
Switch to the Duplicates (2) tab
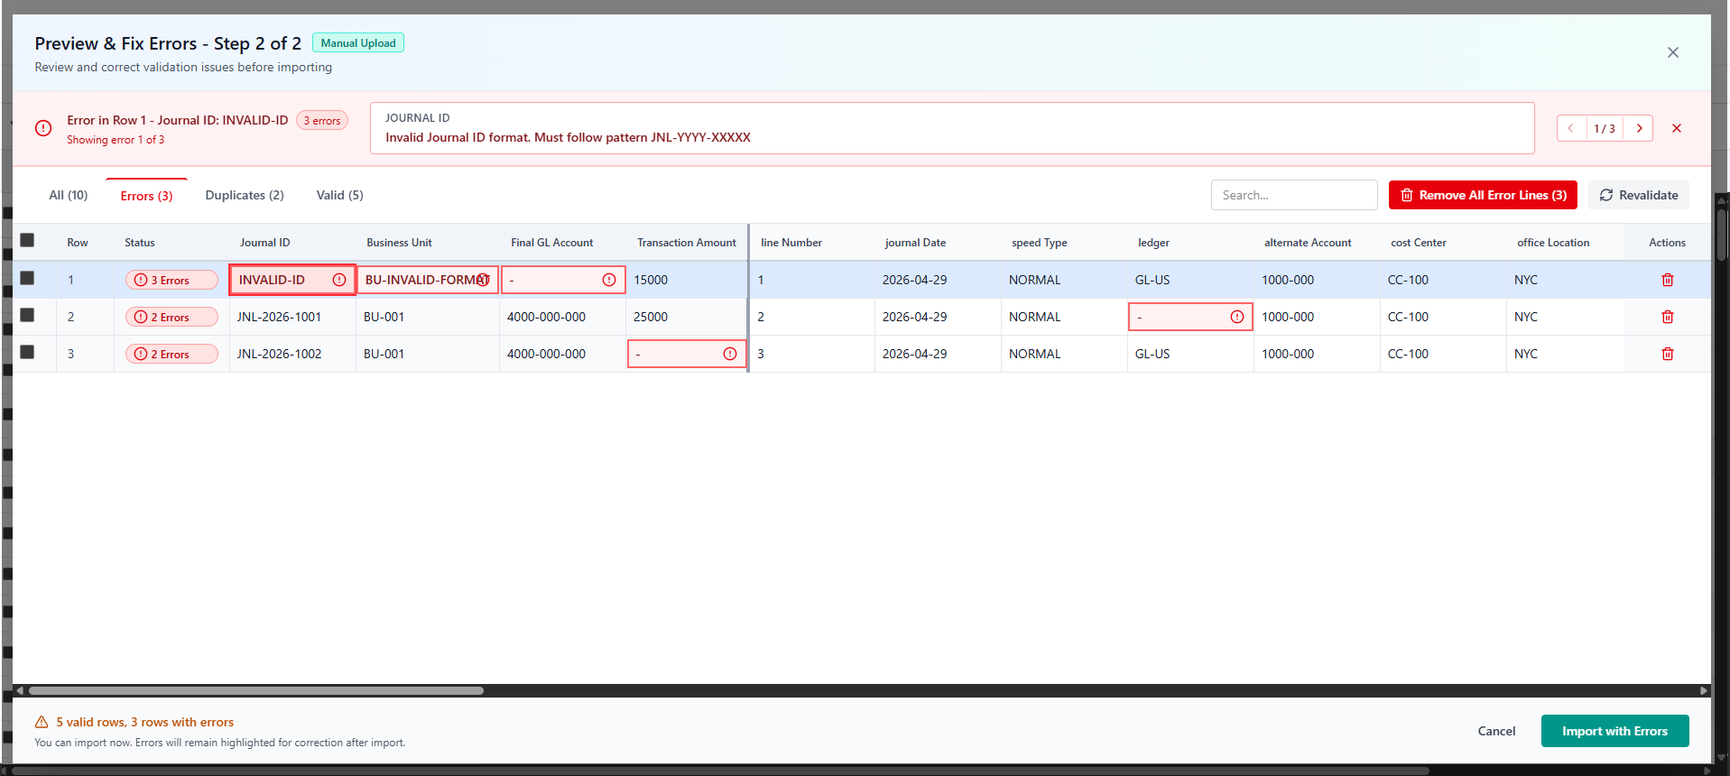tap(245, 195)
